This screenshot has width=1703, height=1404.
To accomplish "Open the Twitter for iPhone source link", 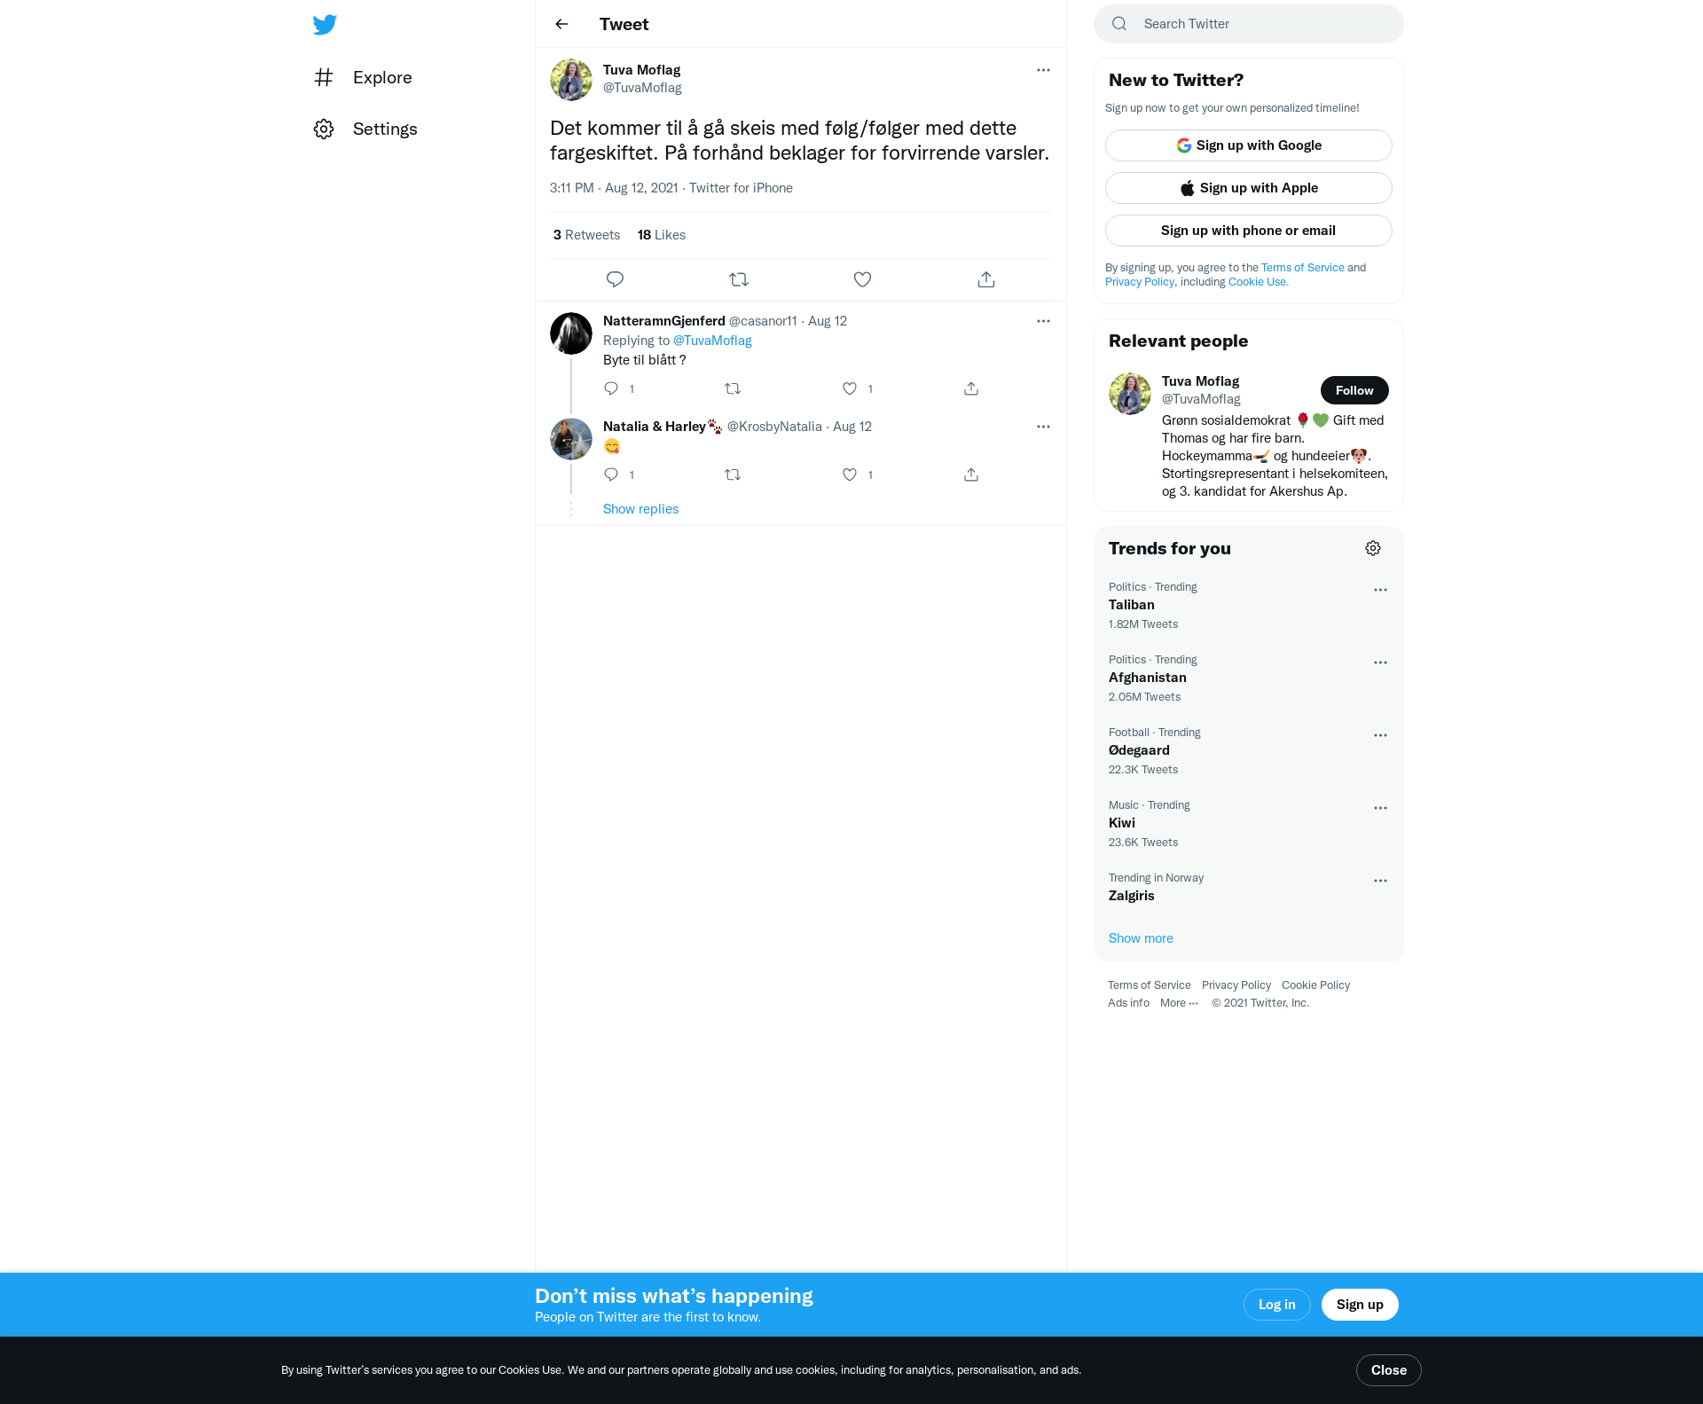I will (x=741, y=188).
